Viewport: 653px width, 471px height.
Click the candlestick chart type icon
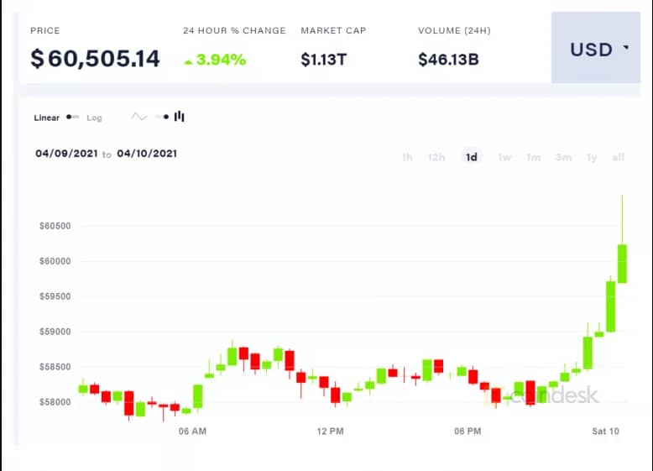(x=179, y=117)
